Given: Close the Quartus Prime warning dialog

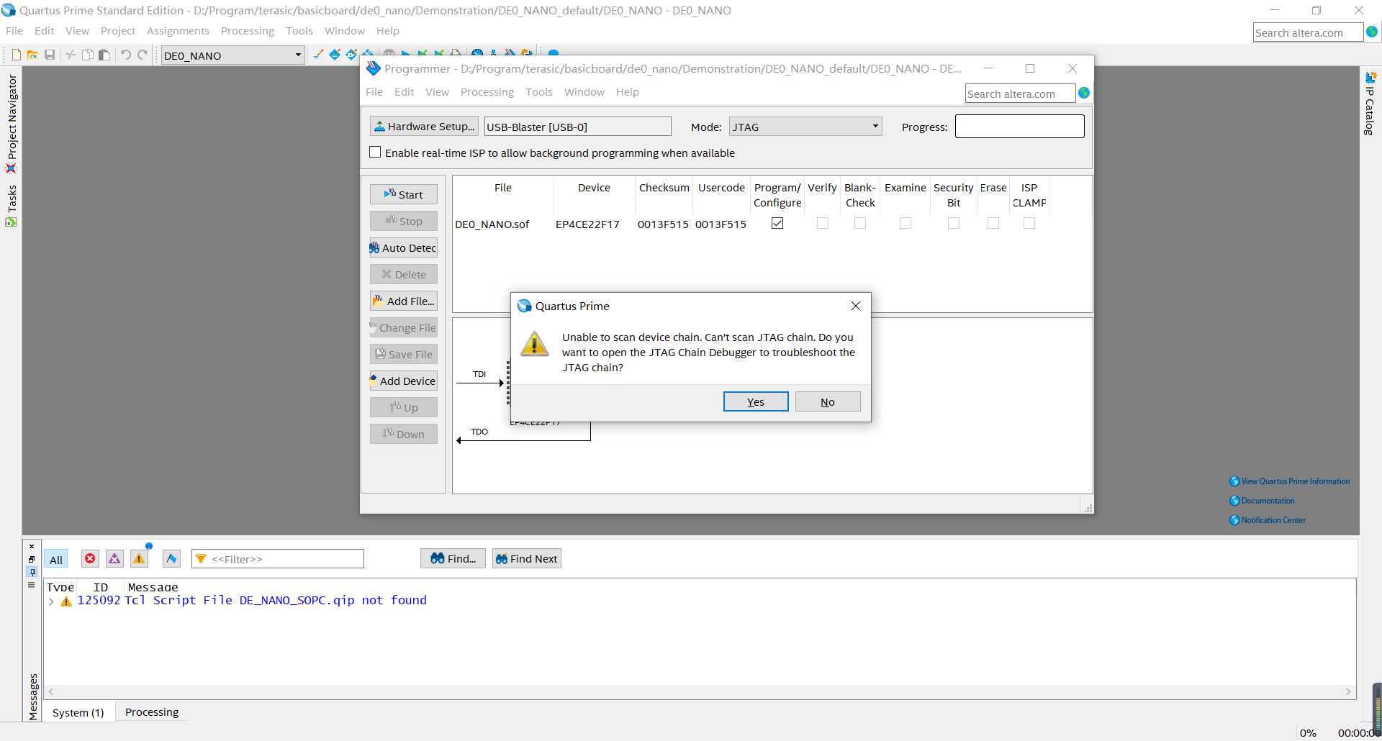Looking at the screenshot, I should pyautogui.click(x=856, y=306).
